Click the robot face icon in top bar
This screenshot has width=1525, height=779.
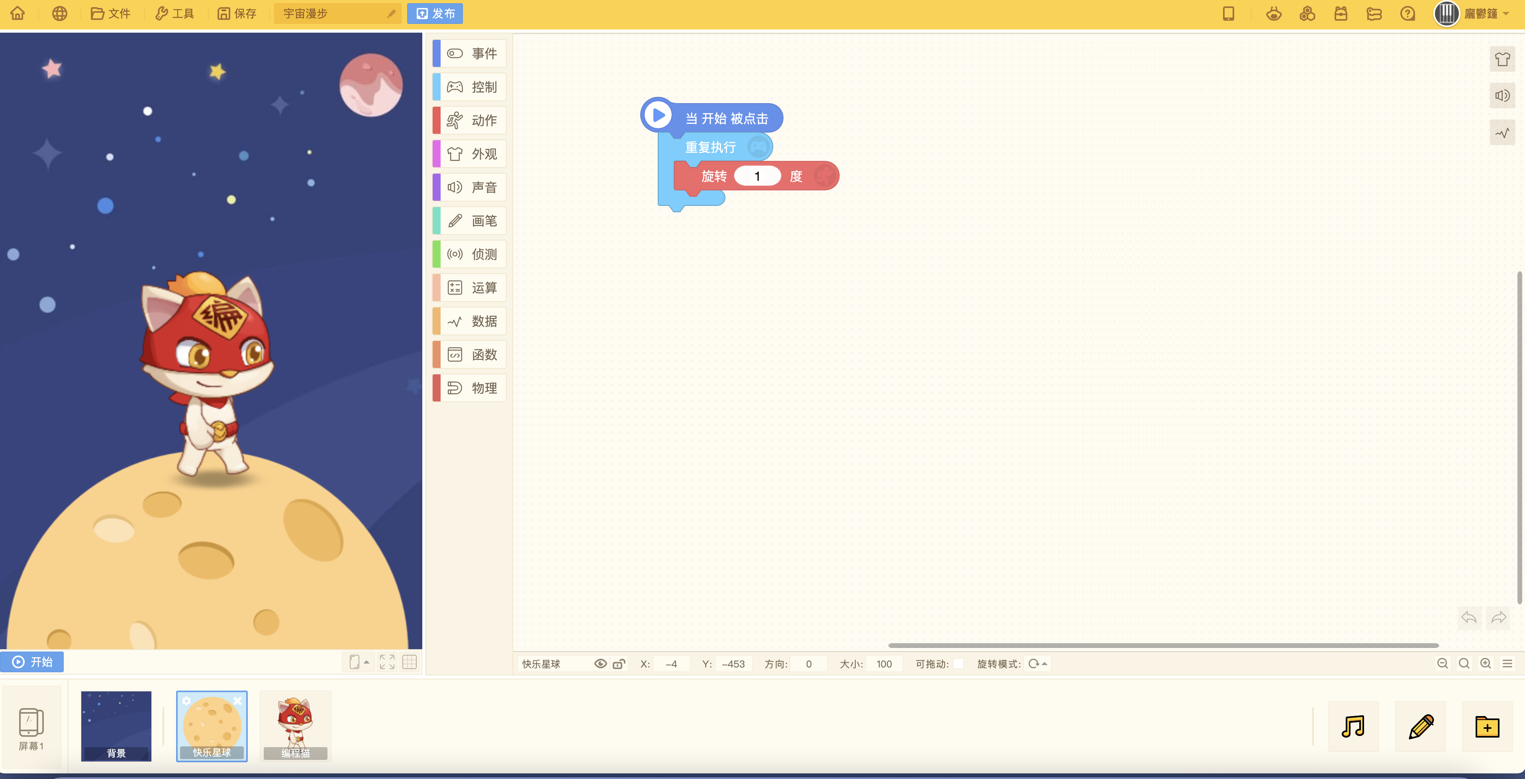point(1274,13)
